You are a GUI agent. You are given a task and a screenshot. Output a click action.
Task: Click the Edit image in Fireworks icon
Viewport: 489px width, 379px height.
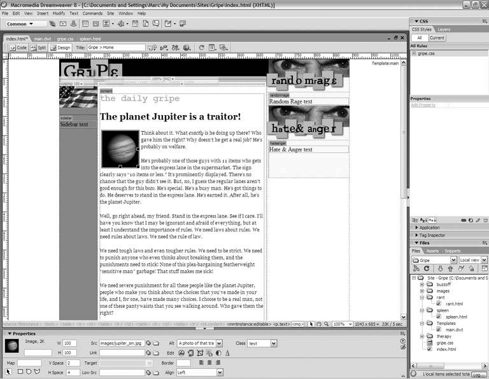[181, 353]
